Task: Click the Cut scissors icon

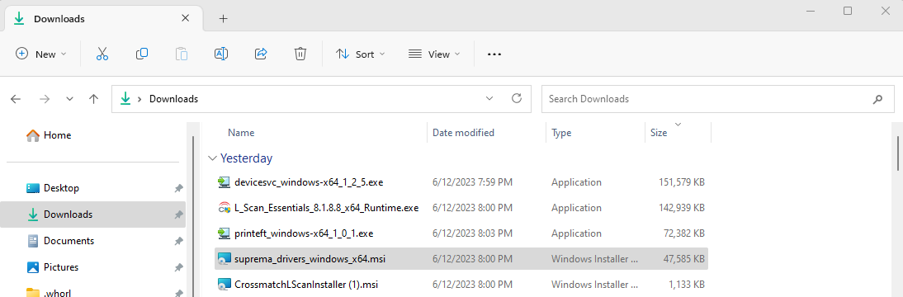Action: (102, 54)
